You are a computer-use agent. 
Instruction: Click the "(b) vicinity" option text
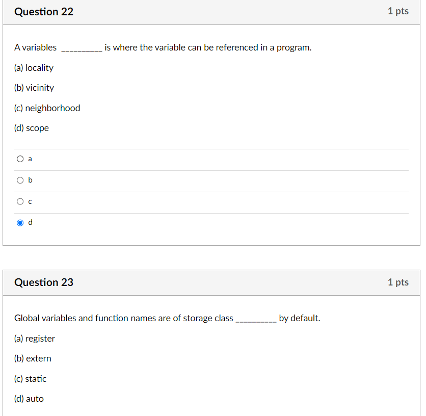click(34, 88)
